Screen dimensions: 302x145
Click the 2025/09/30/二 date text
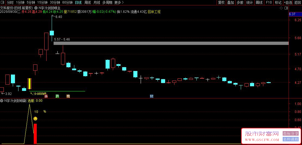point(10,12)
